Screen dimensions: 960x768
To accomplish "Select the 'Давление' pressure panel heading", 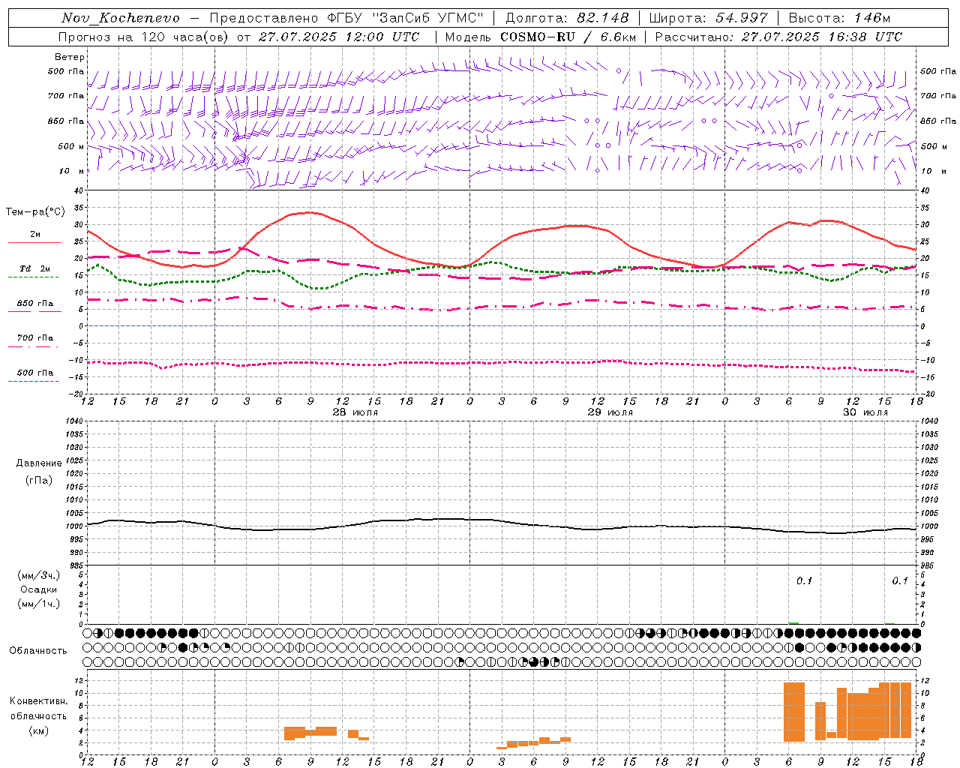I will click(39, 463).
